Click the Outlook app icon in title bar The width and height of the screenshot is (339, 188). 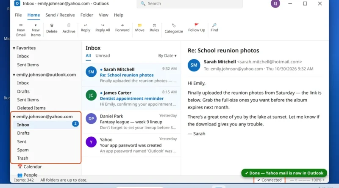pyautogui.click(x=17, y=3)
